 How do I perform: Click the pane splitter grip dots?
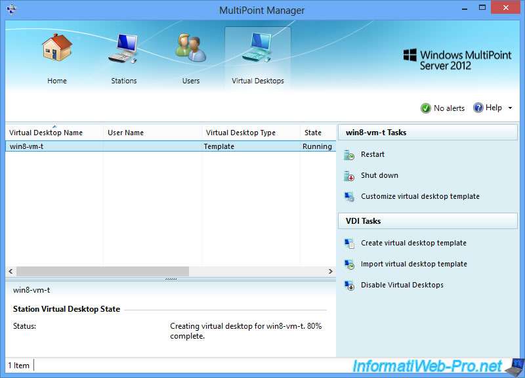point(171,279)
